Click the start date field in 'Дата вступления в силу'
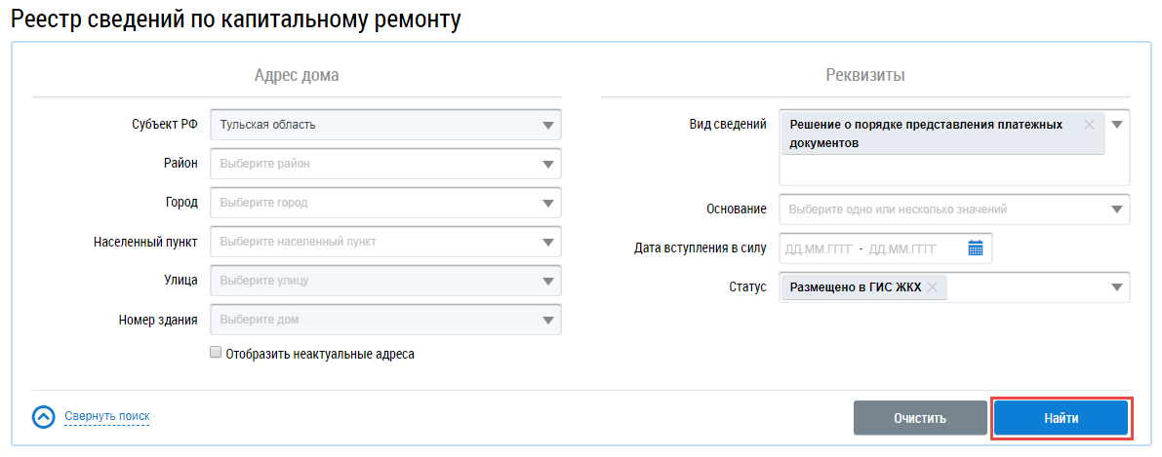 tap(819, 248)
